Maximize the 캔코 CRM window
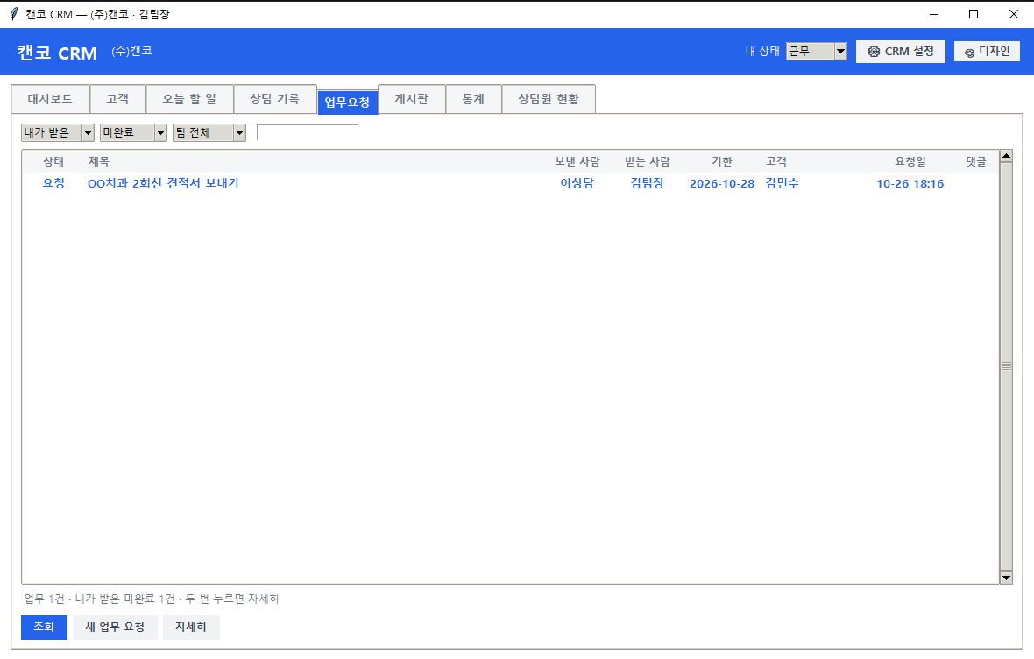 point(974,14)
